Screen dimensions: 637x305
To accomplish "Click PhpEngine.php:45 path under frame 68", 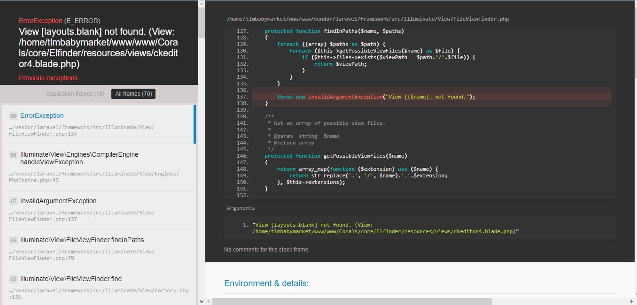I will click(x=94, y=177).
